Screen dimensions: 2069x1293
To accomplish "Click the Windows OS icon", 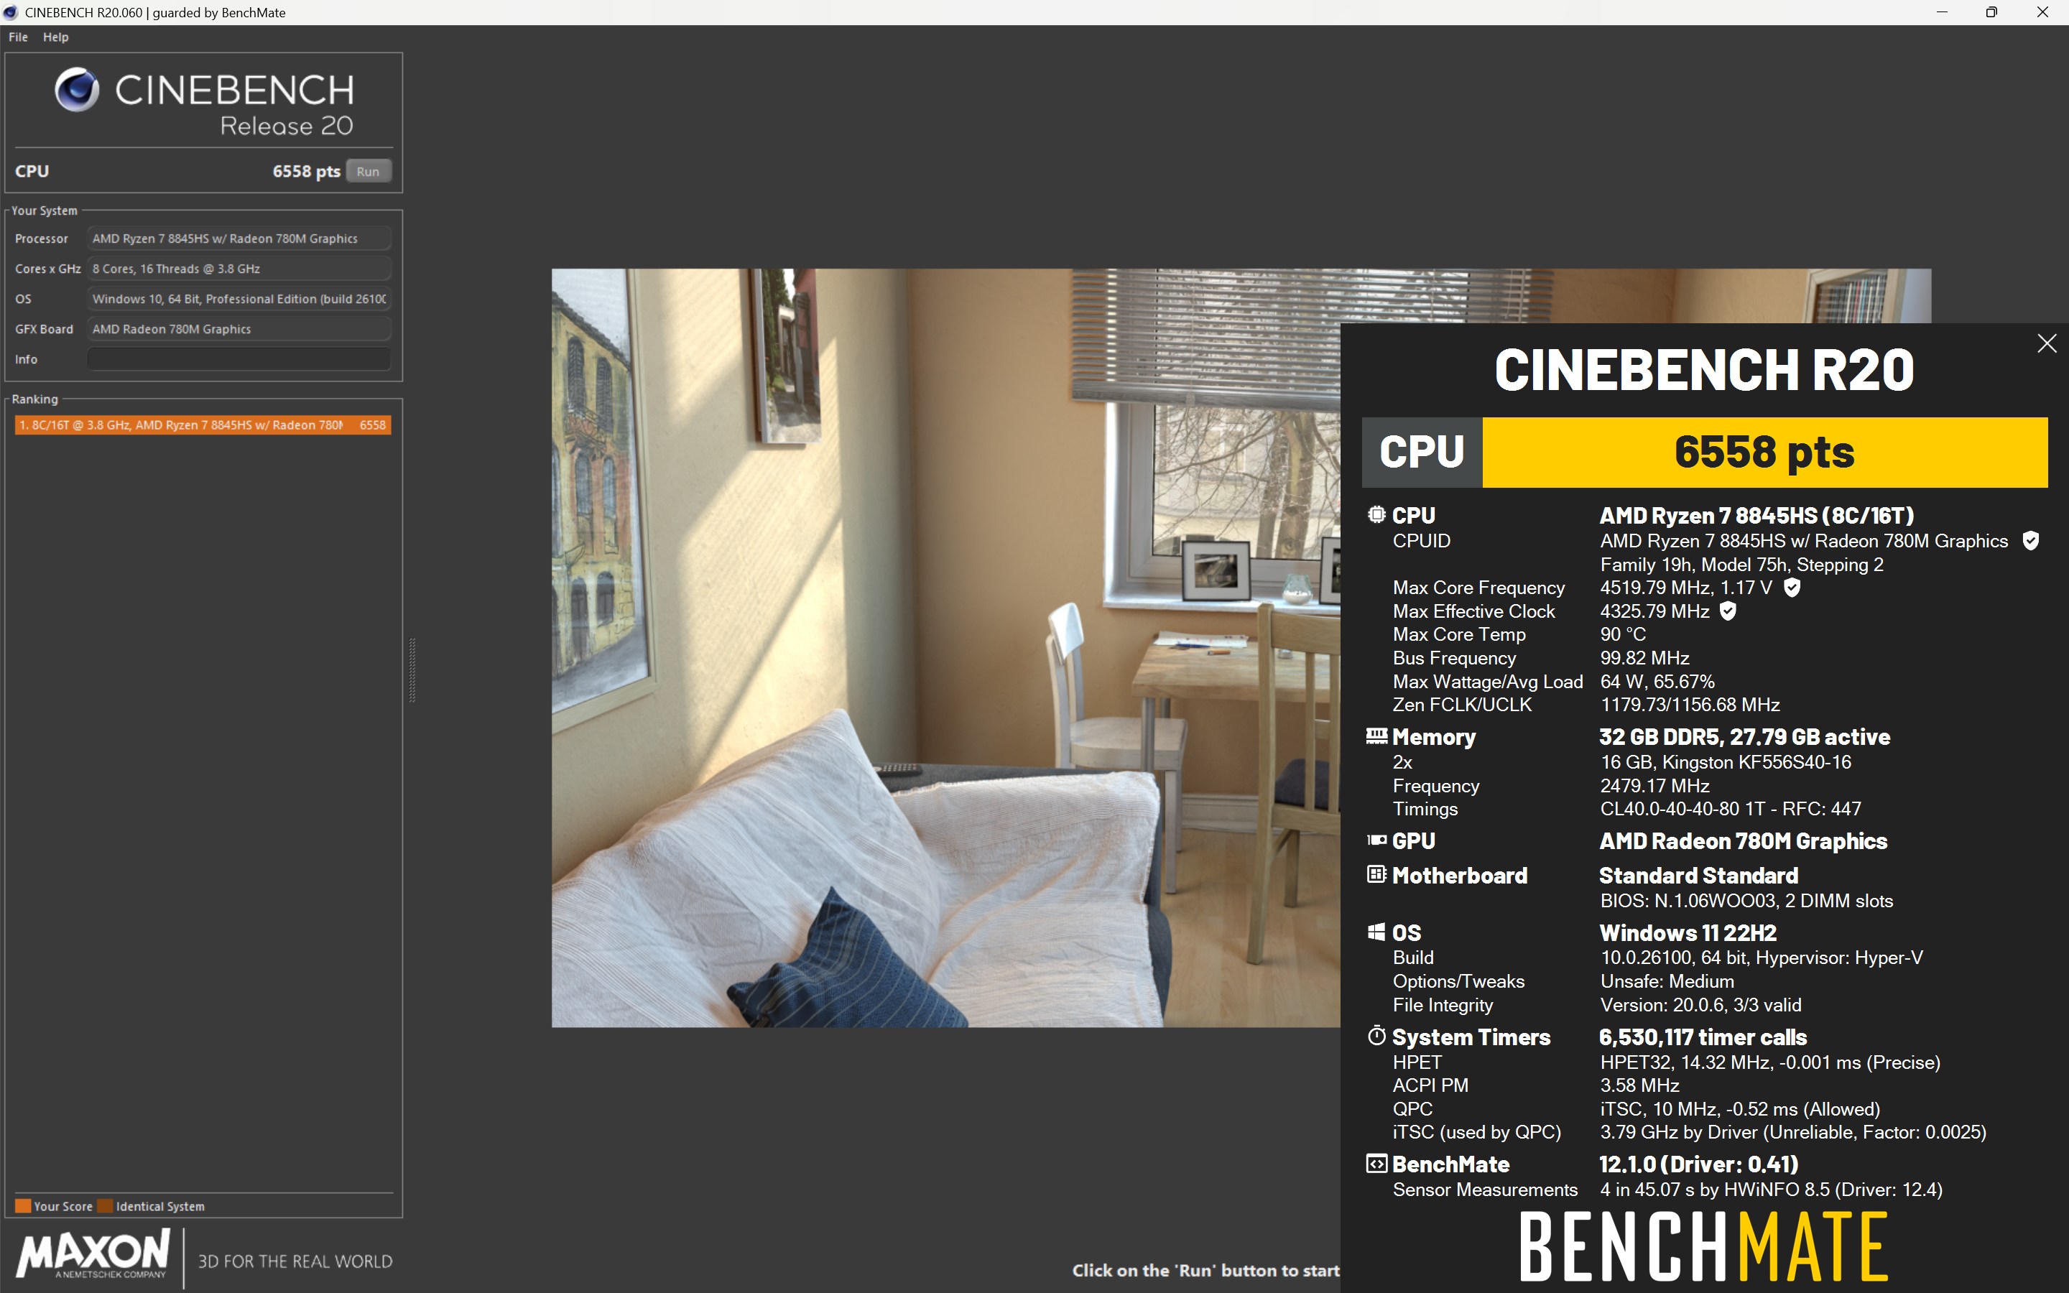I will coord(1376,932).
